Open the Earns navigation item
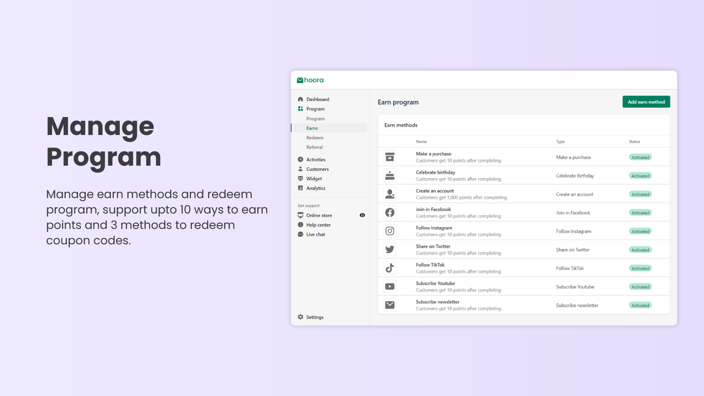The height and width of the screenshot is (396, 704). (x=312, y=128)
